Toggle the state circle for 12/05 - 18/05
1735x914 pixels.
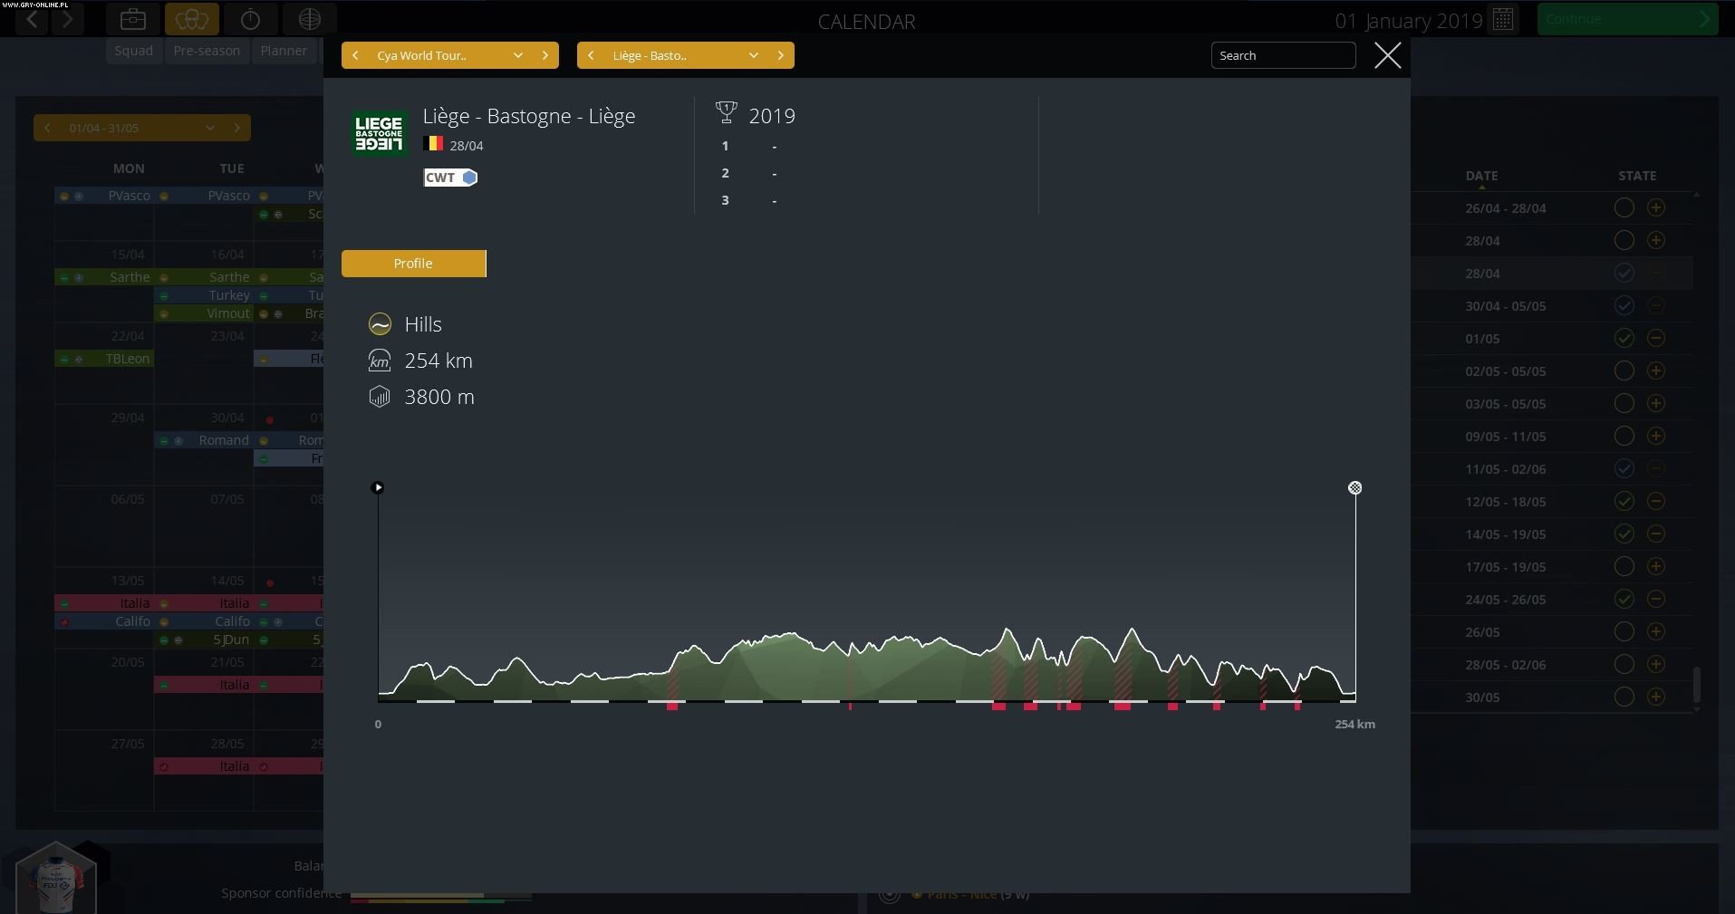tap(1624, 501)
